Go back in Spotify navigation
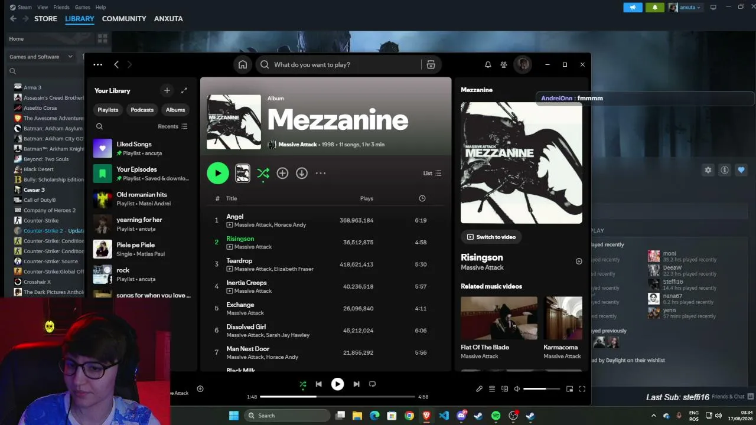The image size is (756, 425). (116, 64)
